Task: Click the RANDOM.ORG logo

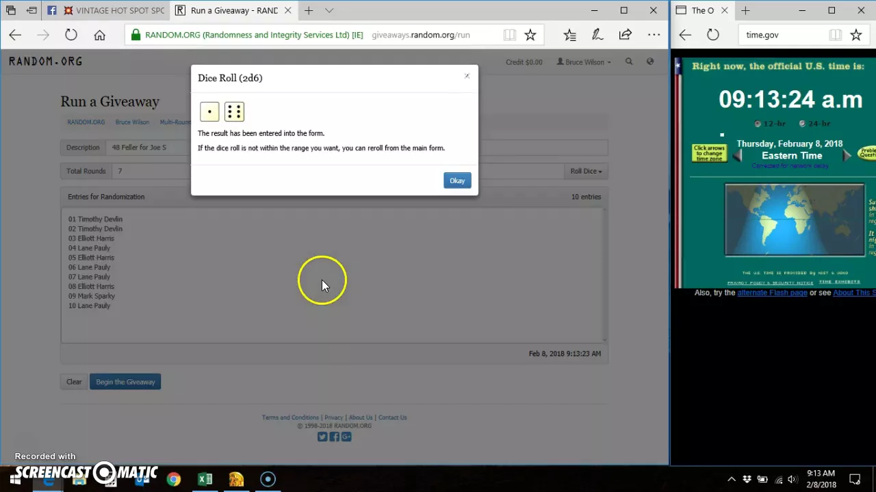Action: tap(45, 61)
